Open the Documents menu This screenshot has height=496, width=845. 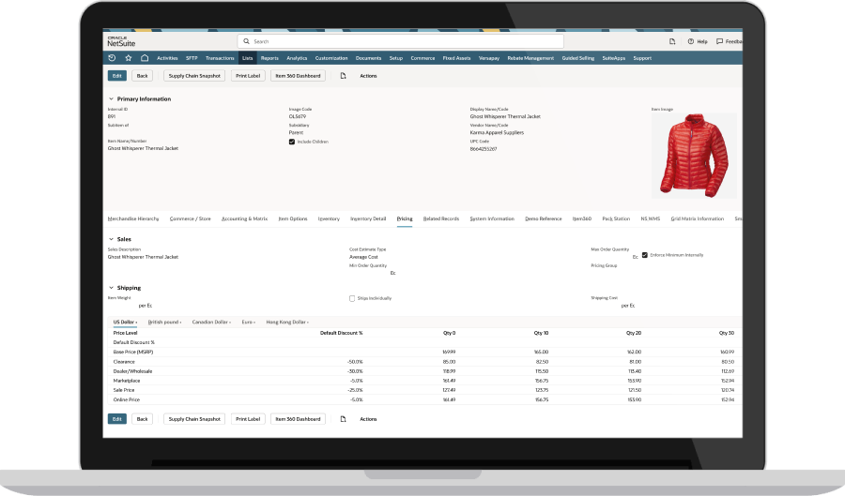coord(369,58)
